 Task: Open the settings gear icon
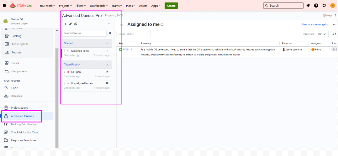[x=324, y=6]
